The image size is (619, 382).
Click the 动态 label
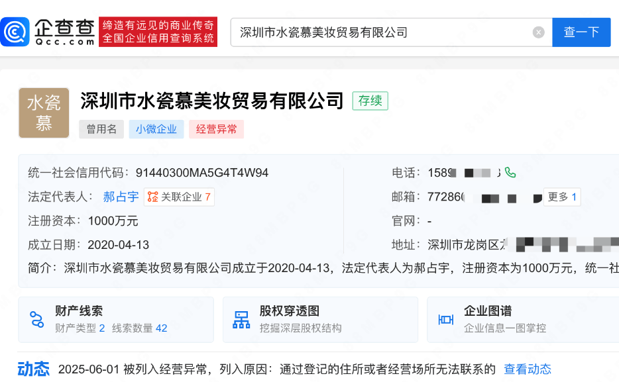pos(34,369)
